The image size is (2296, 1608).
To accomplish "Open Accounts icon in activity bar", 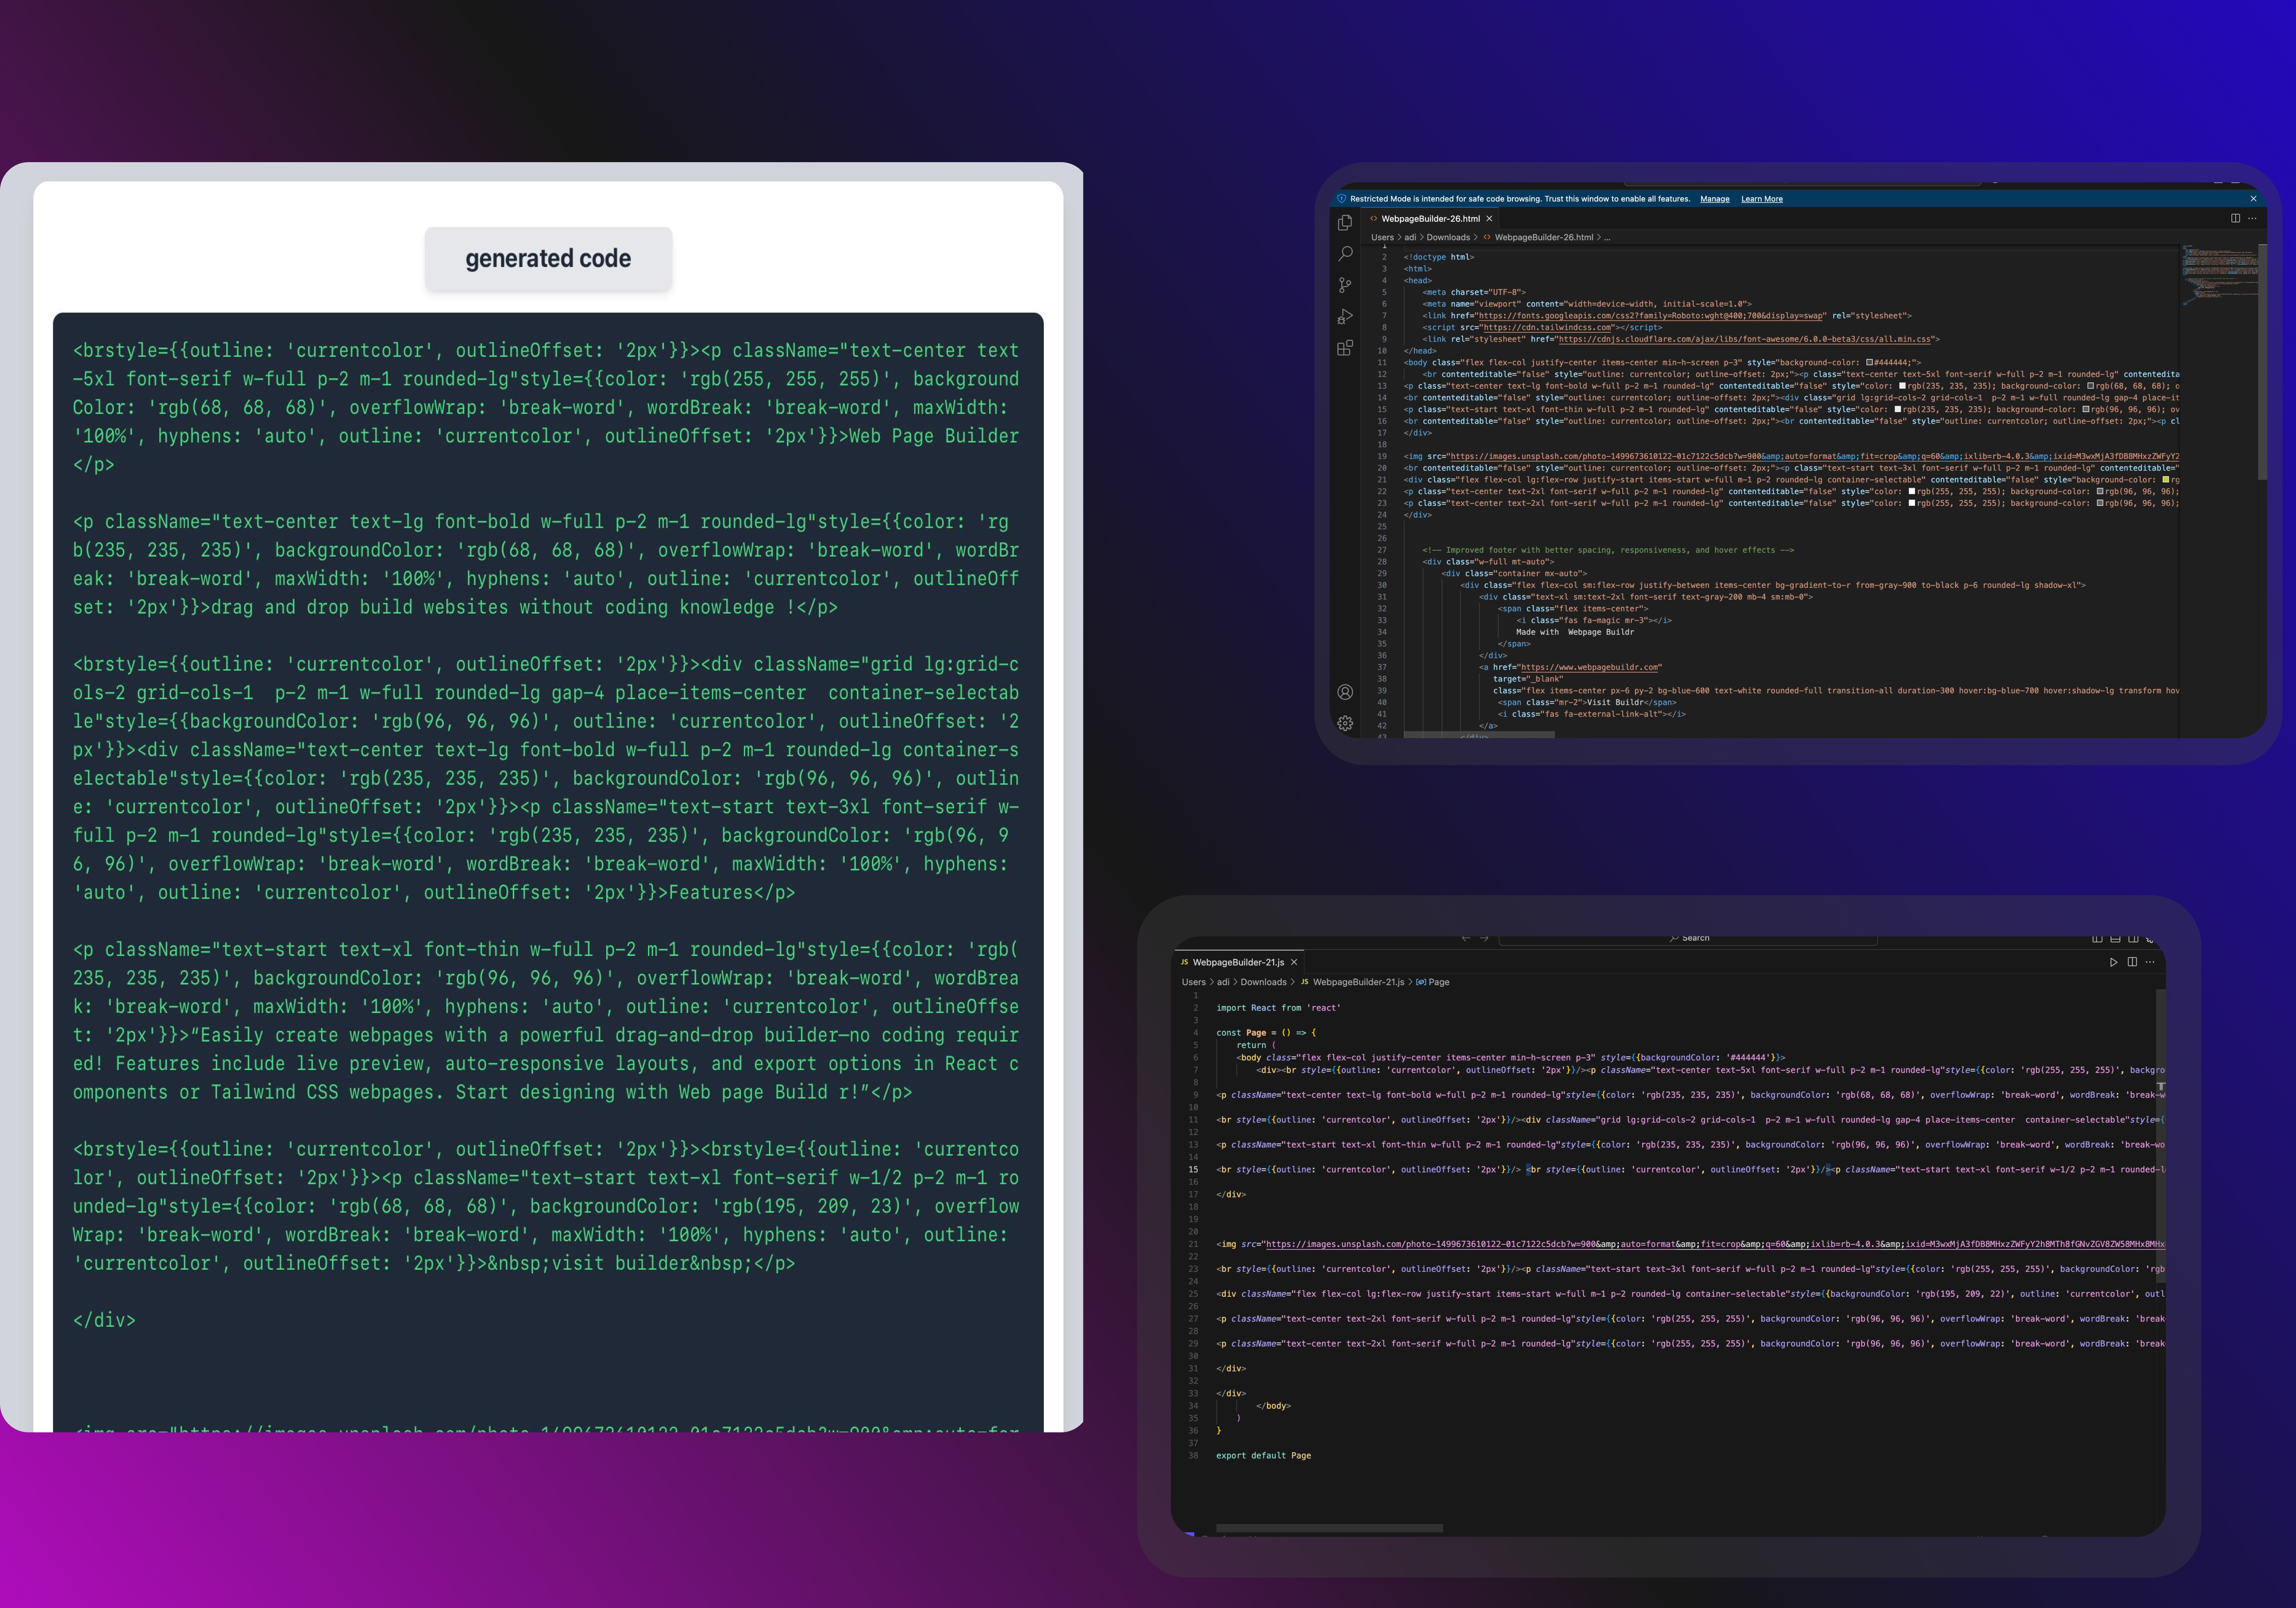I will coord(1345,692).
